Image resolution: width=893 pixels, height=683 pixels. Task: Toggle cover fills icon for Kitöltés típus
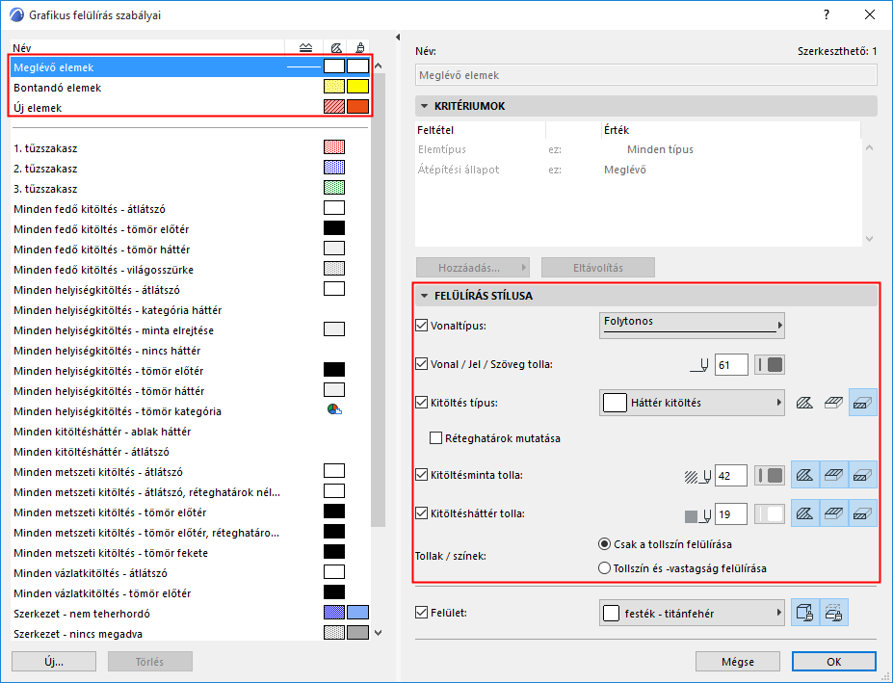coord(834,403)
